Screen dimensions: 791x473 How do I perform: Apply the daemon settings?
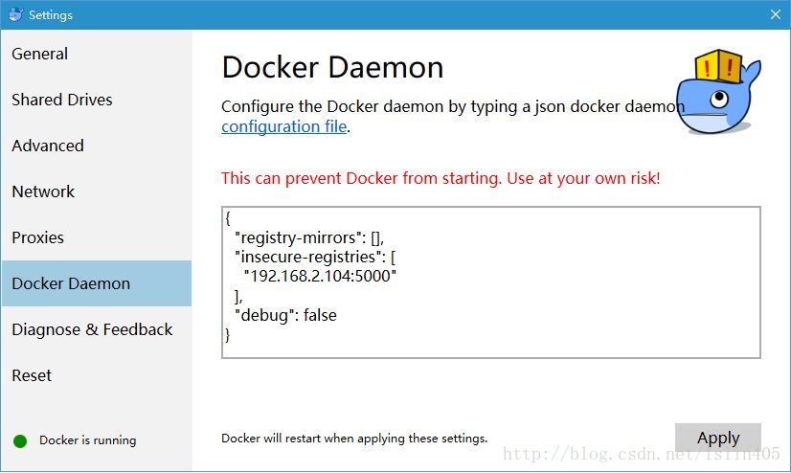(718, 438)
